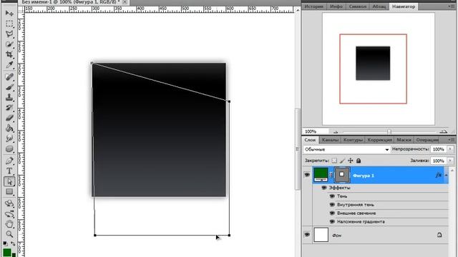Image resolution: width=458 pixels, height=257 pixels.
Task: Hide the Фигура 1 layer
Action: coord(307,175)
